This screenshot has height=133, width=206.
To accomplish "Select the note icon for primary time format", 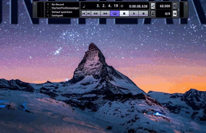I will pos(84,6).
